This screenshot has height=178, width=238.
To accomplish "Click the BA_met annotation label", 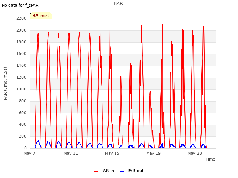I will click(41, 16).
